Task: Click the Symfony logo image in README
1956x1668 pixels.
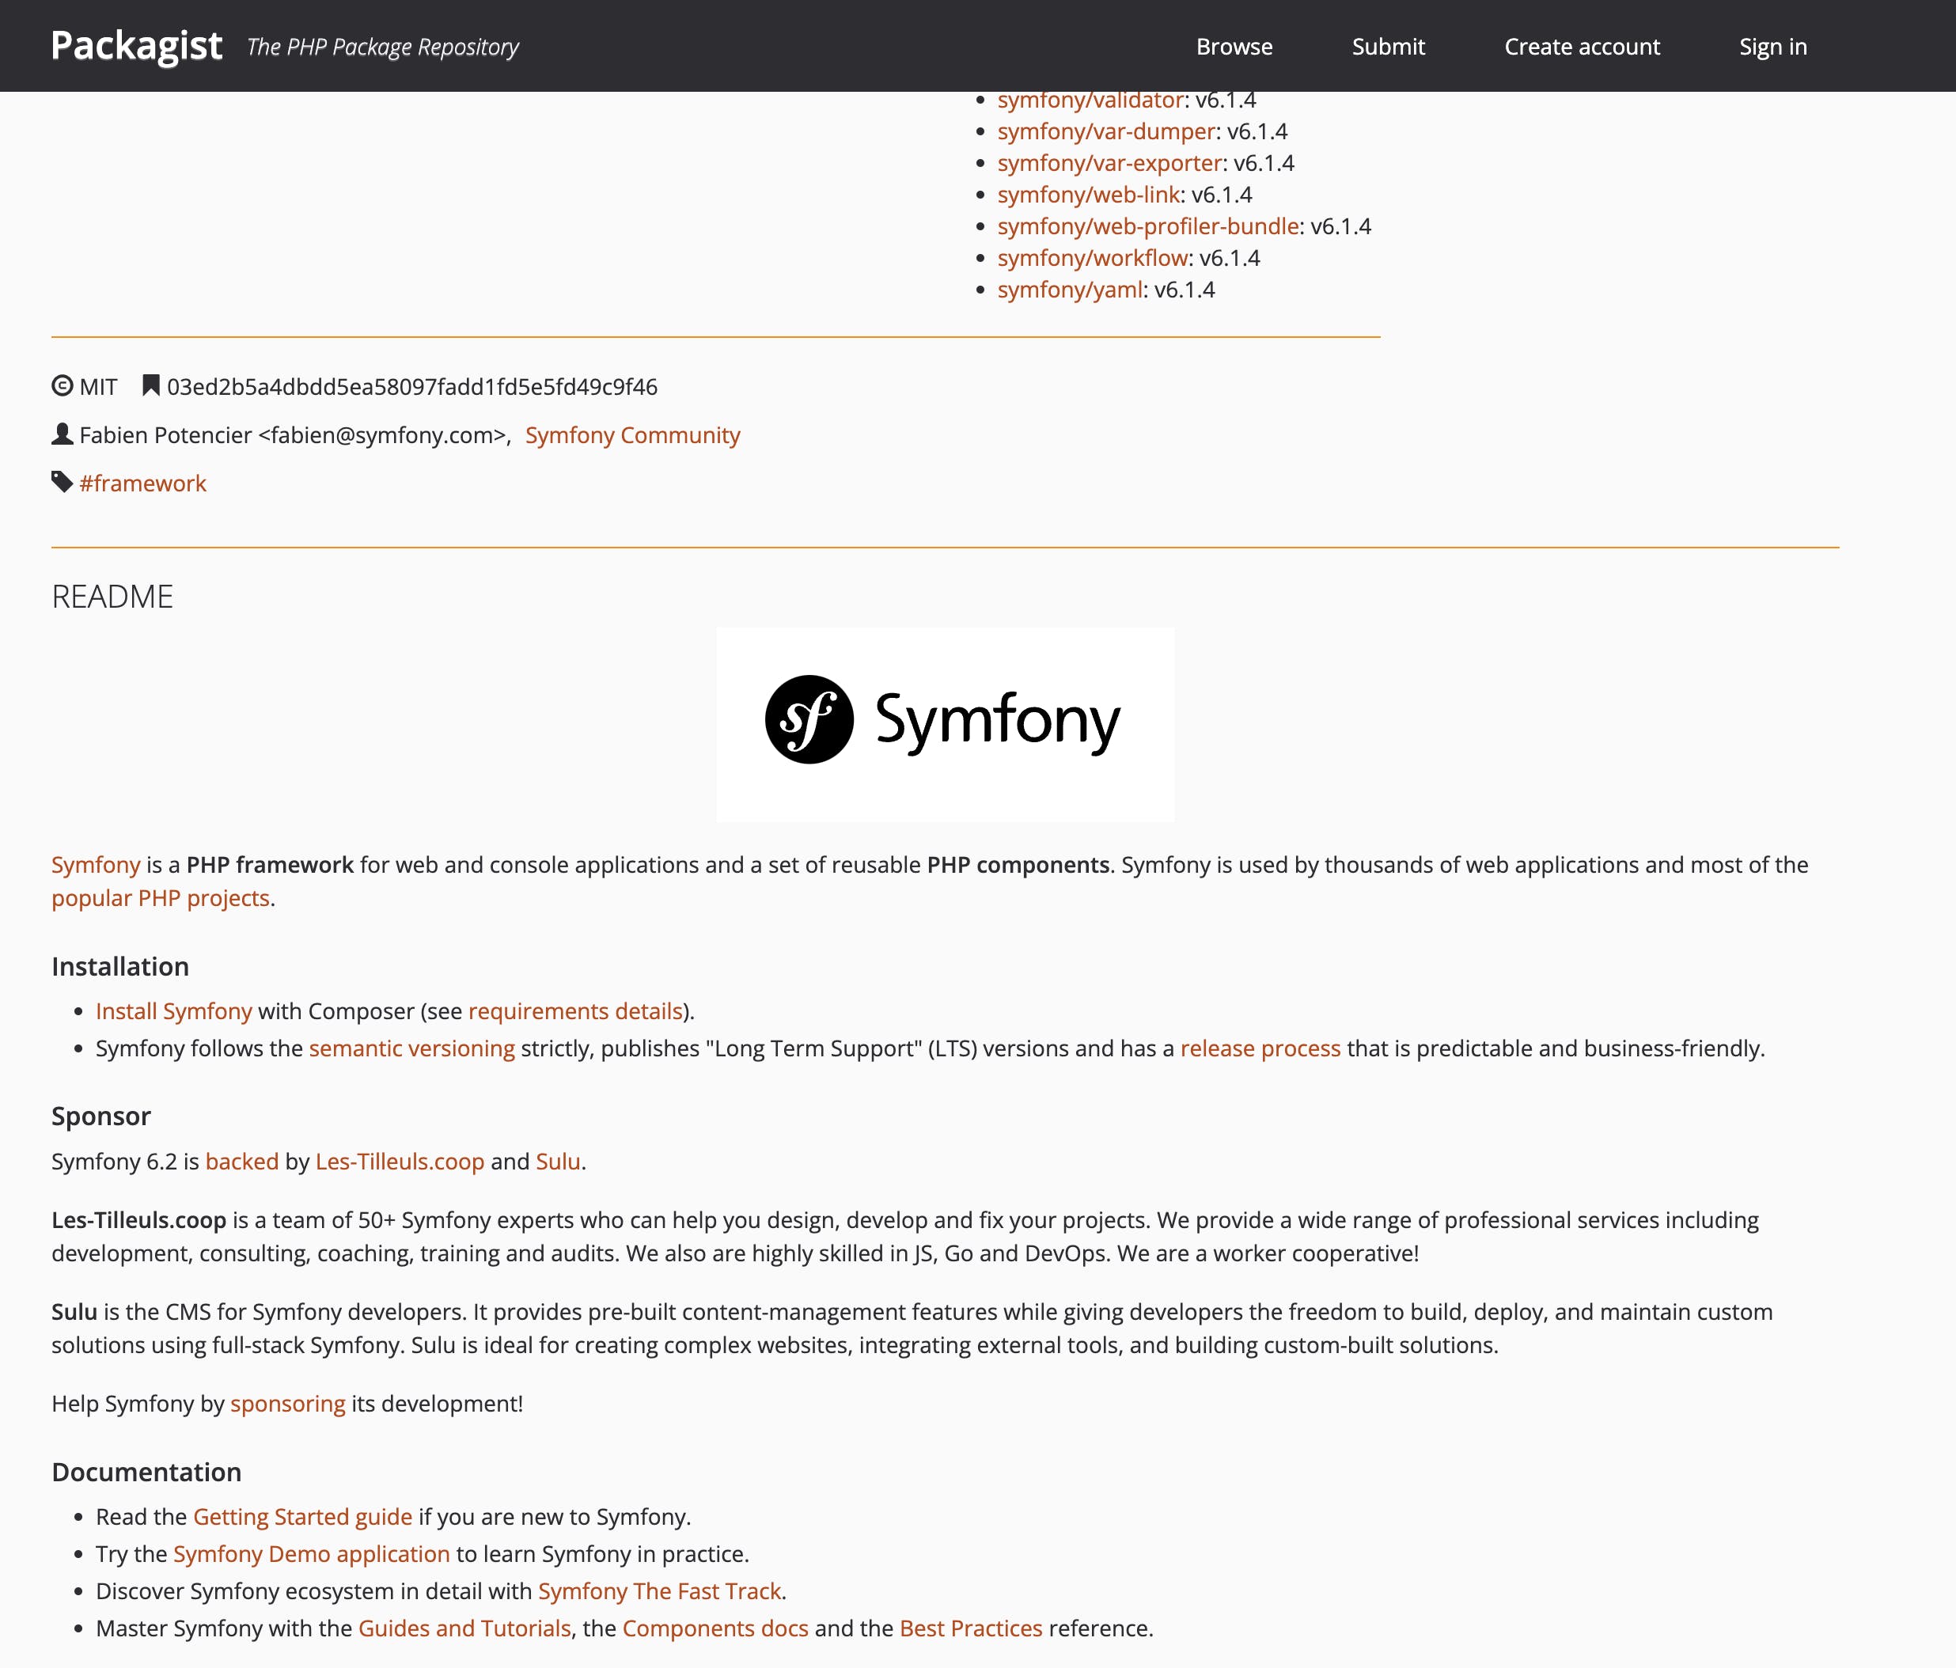Action: tap(945, 724)
